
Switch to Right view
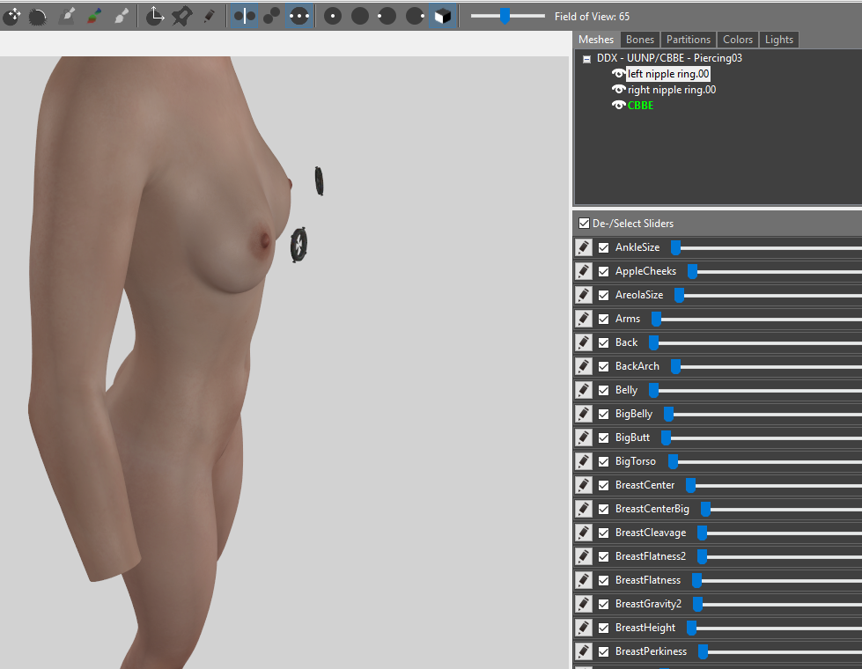[415, 17]
